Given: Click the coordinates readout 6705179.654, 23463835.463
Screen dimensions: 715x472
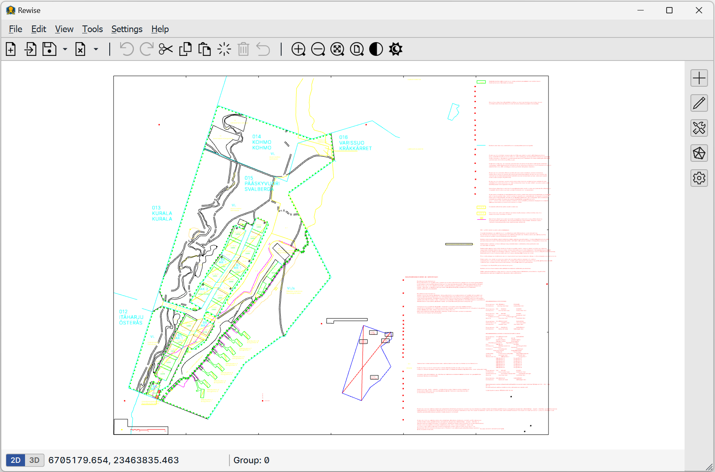Looking at the screenshot, I should pos(113,460).
